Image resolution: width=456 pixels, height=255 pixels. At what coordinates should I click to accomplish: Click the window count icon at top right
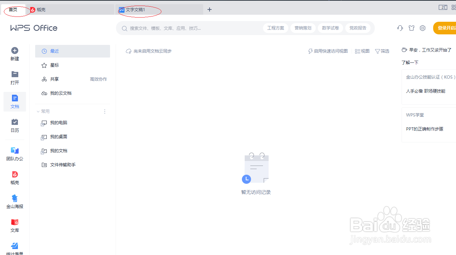443,7
